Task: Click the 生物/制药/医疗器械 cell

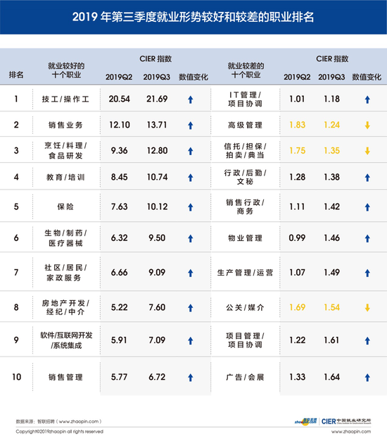Action: point(65,238)
